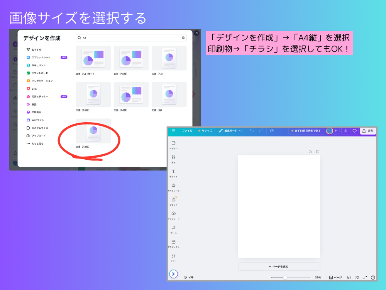The width and height of the screenshot is (386, 290).
Task: Click the 共有 share button
Action: pyautogui.click(x=367, y=131)
